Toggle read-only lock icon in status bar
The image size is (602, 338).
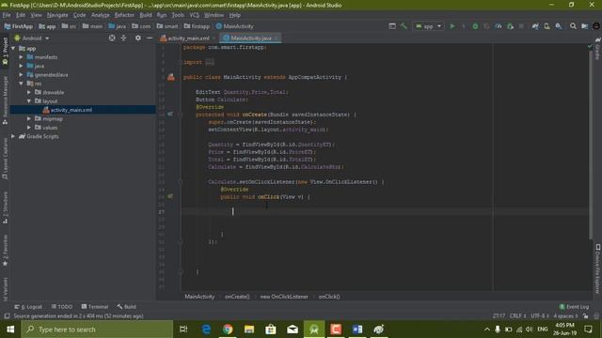tap(585, 316)
